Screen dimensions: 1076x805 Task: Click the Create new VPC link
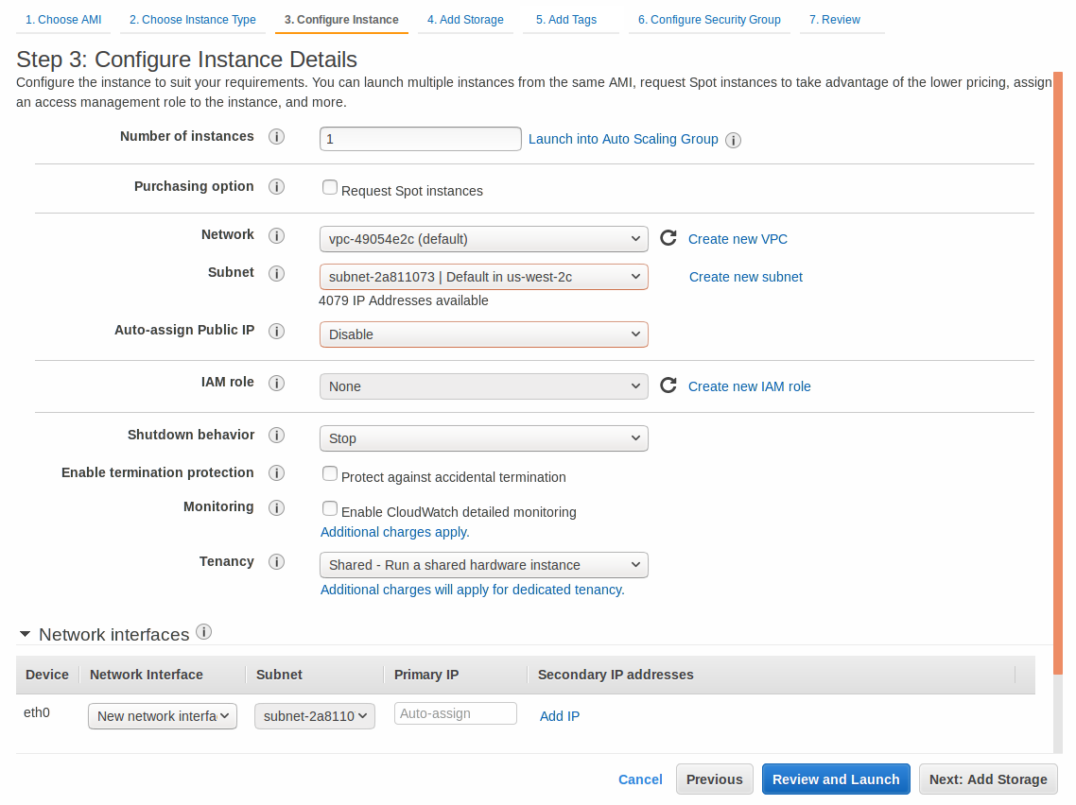[738, 239]
